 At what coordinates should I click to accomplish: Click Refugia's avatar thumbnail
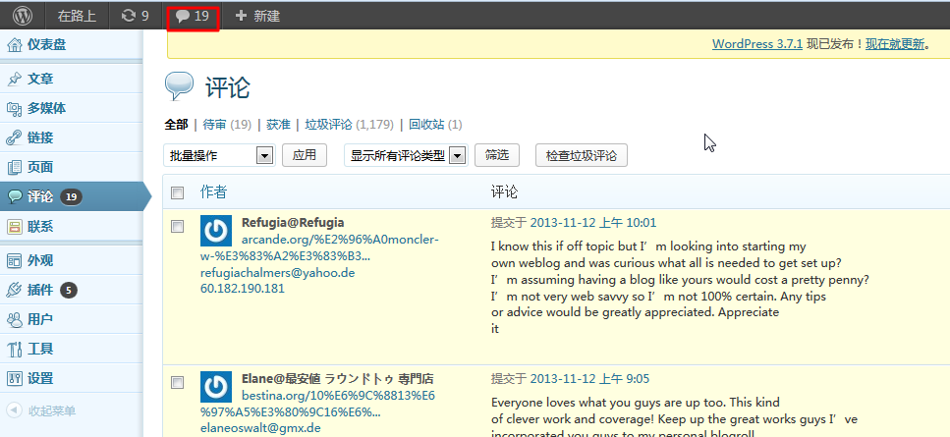click(x=216, y=231)
